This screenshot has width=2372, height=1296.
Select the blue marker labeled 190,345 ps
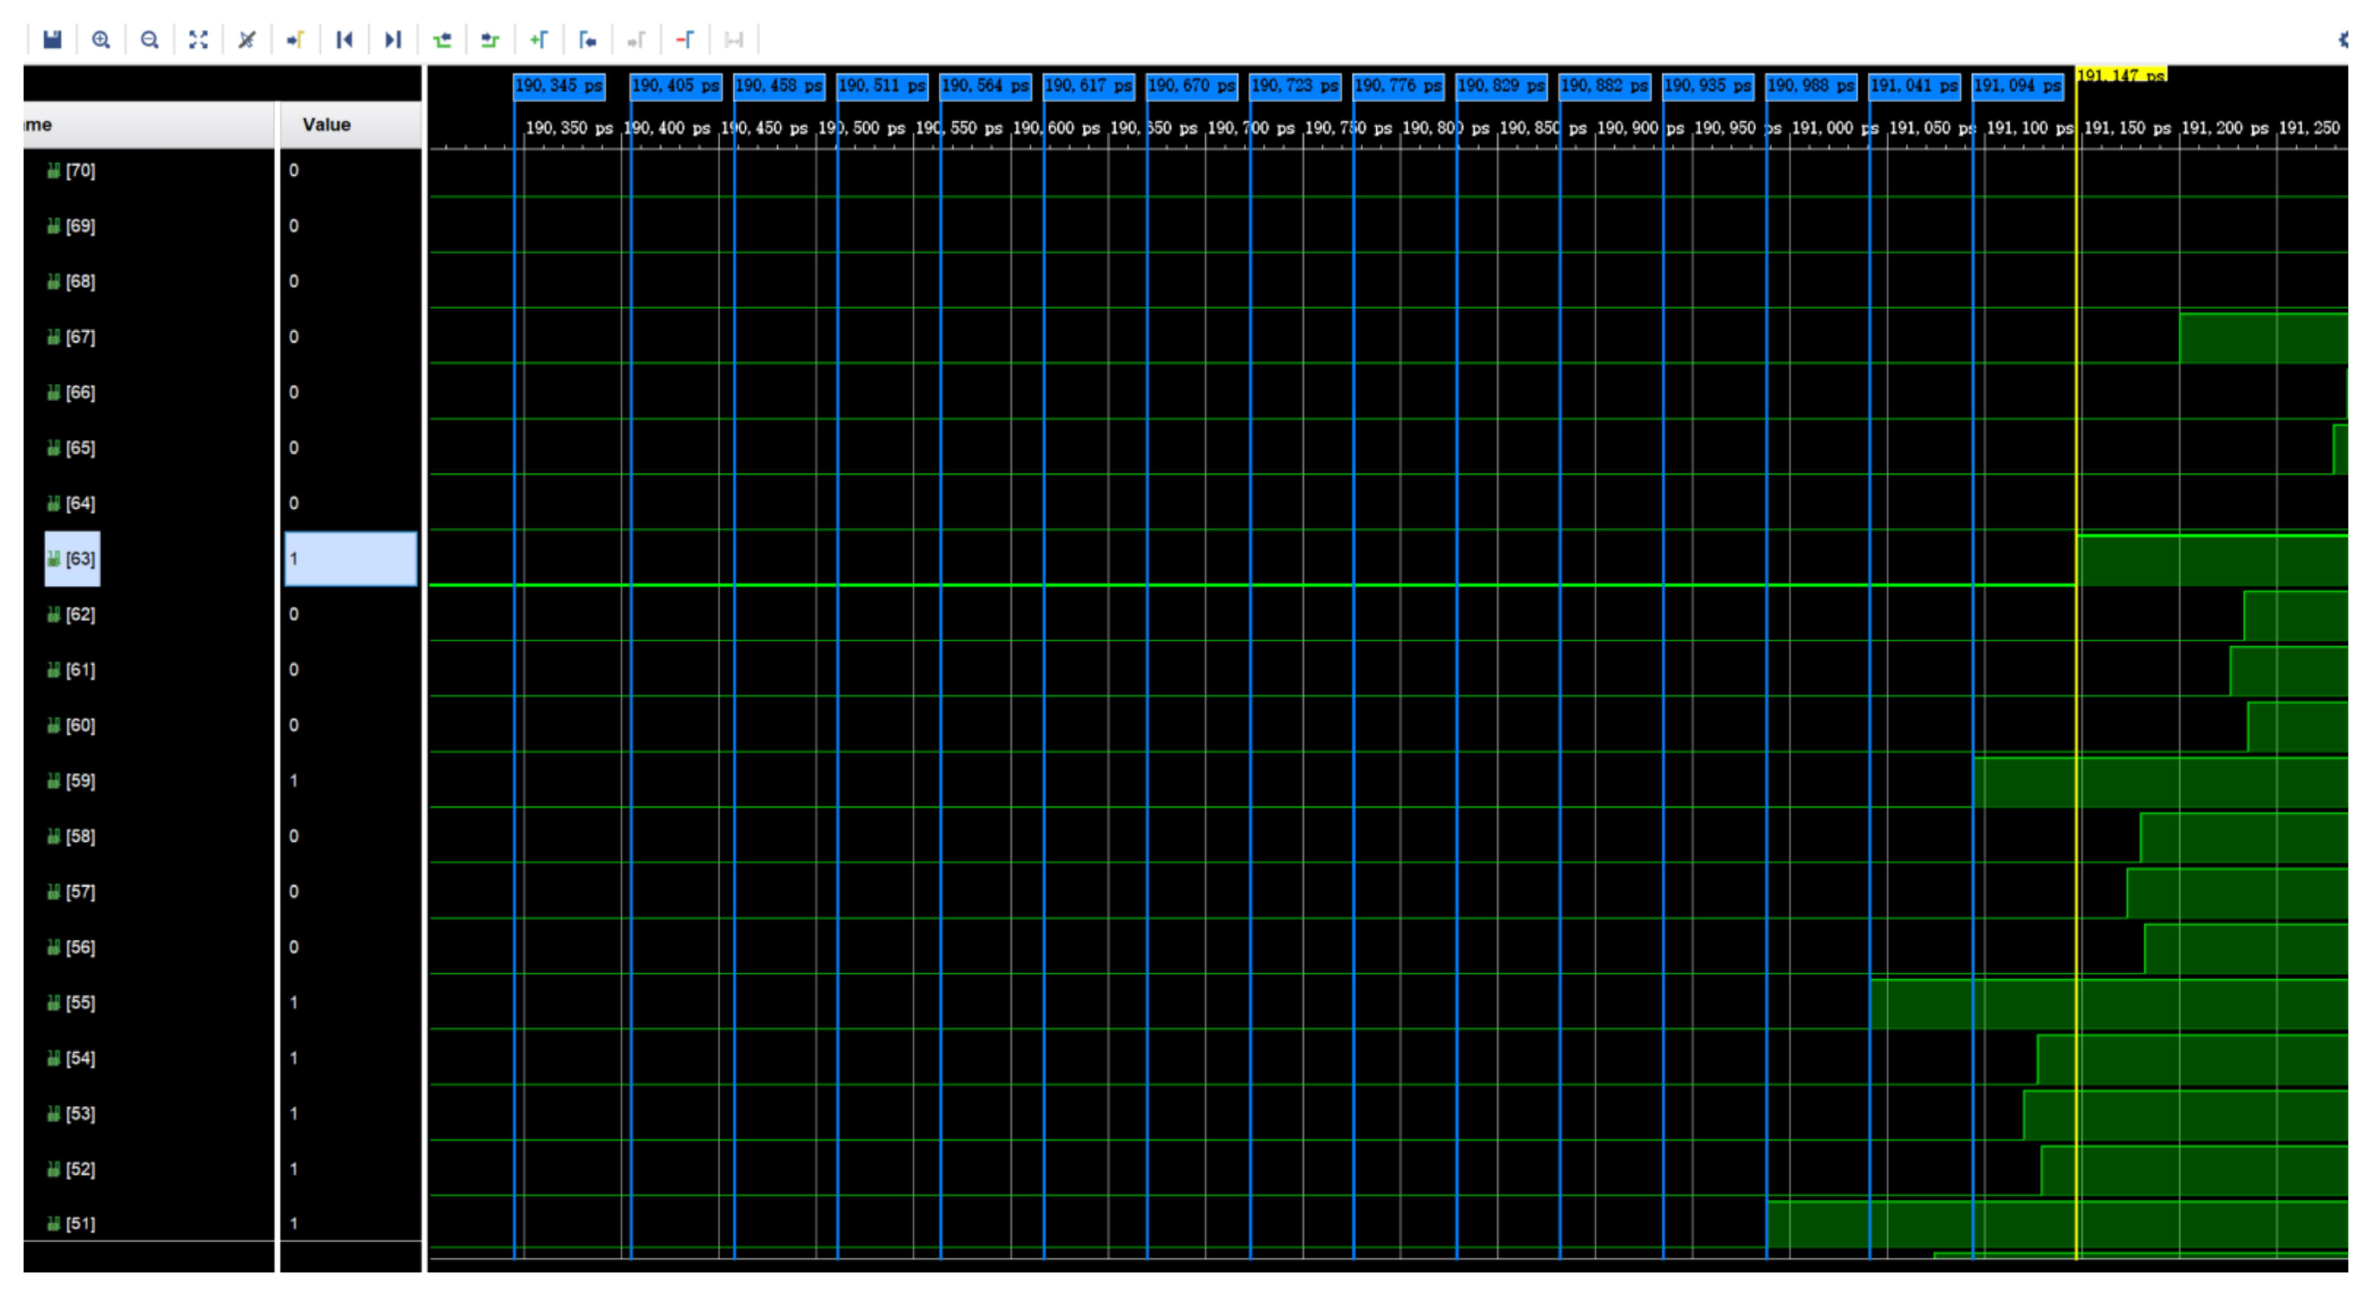tap(559, 87)
